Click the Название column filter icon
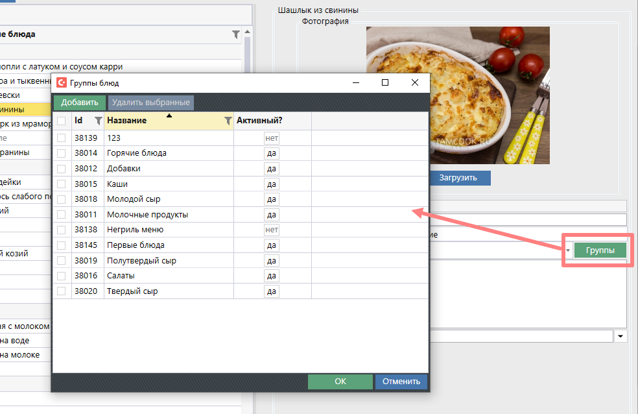 (228, 121)
